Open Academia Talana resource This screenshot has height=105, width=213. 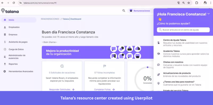click(x=183, y=54)
